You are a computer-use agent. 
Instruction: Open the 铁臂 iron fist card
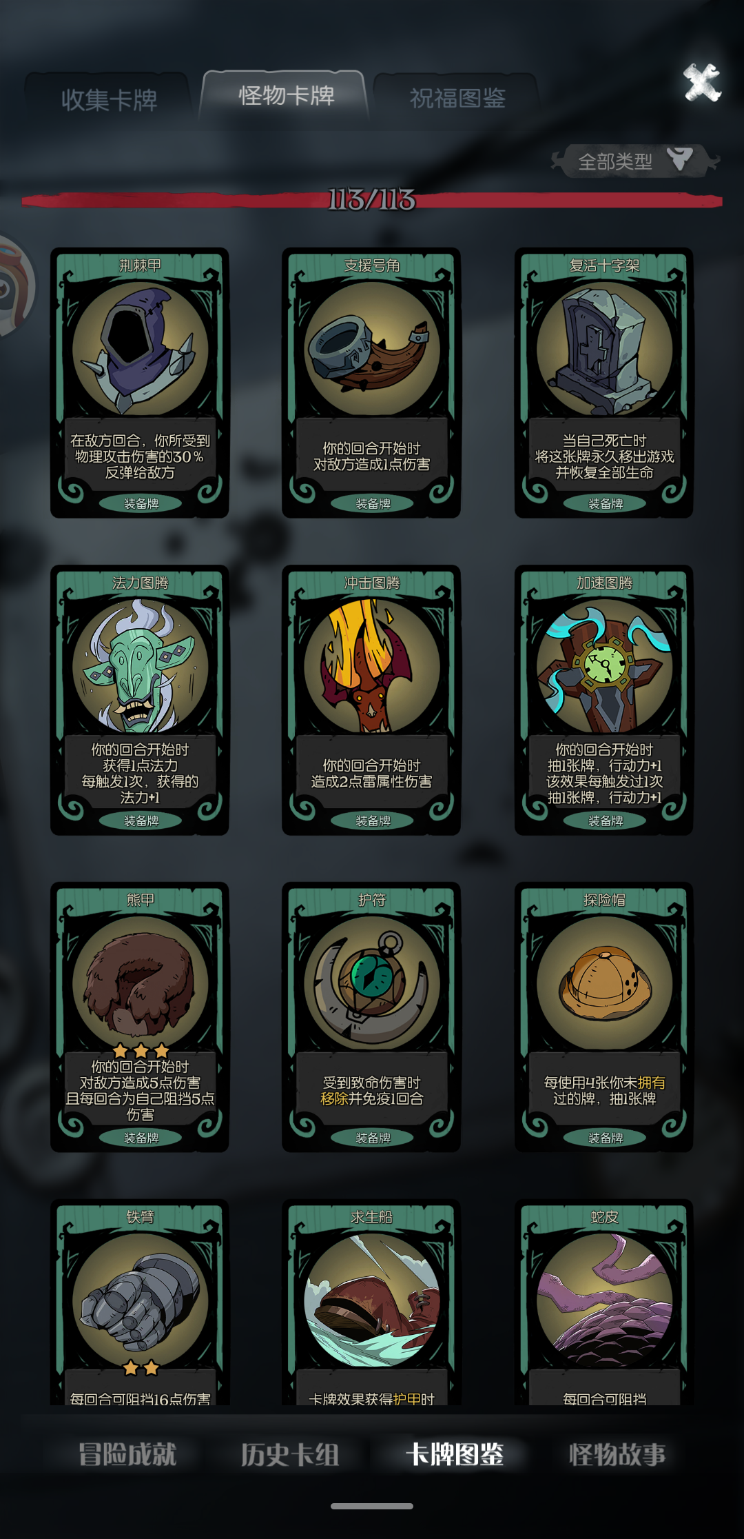tap(140, 1302)
